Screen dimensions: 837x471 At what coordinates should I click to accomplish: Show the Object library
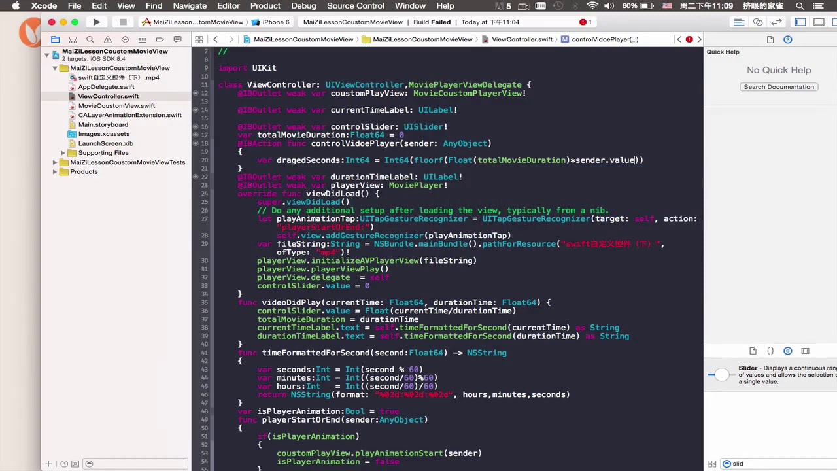pos(788,351)
